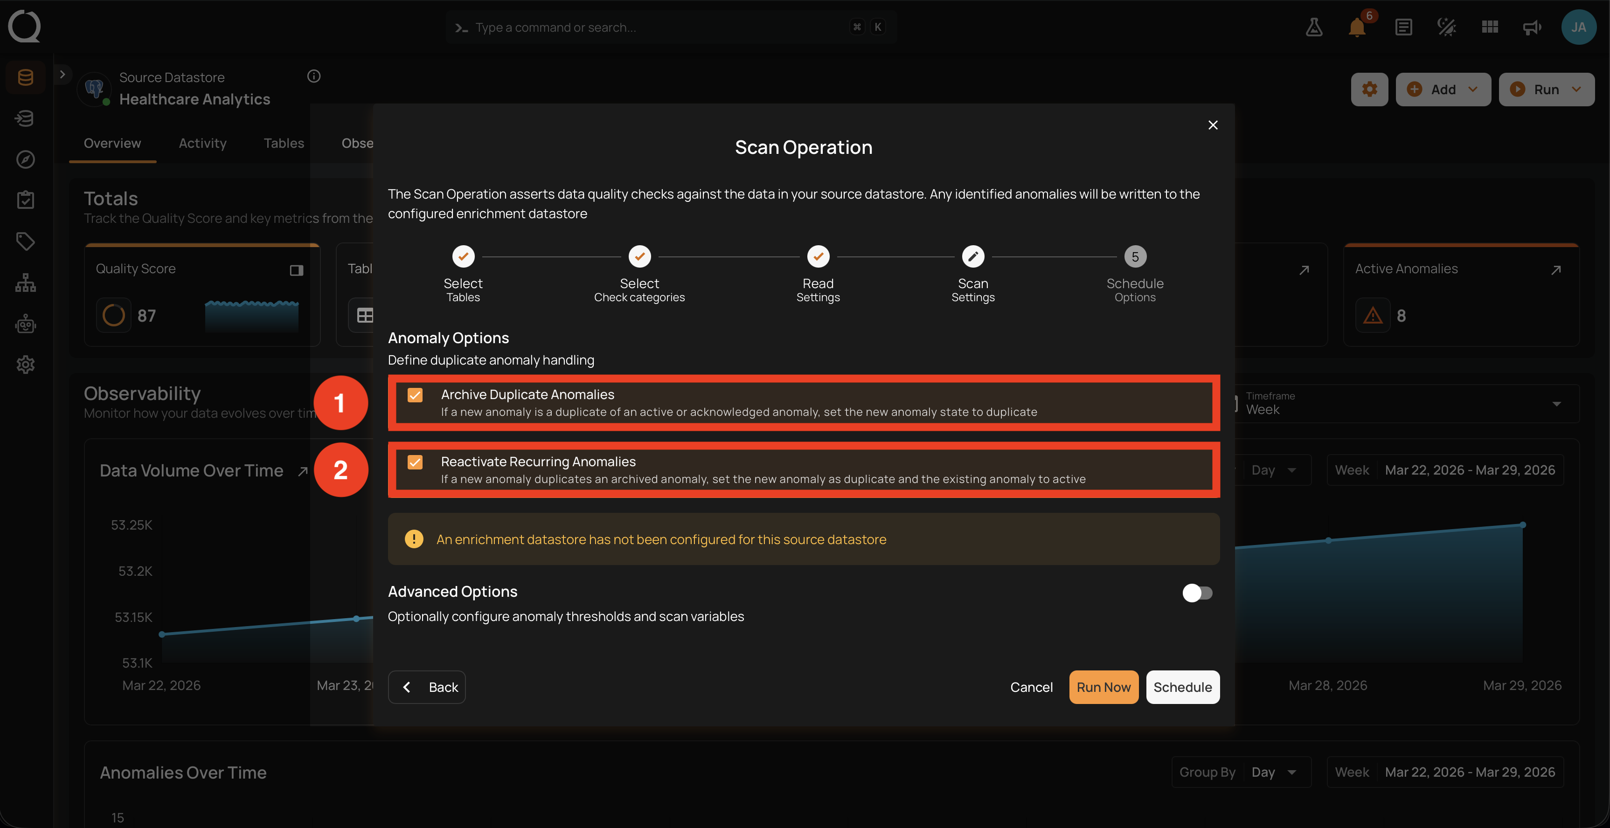This screenshot has height=828, width=1610.
Task: Open the Explore compass sidebar icon
Action: pos(26,159)
